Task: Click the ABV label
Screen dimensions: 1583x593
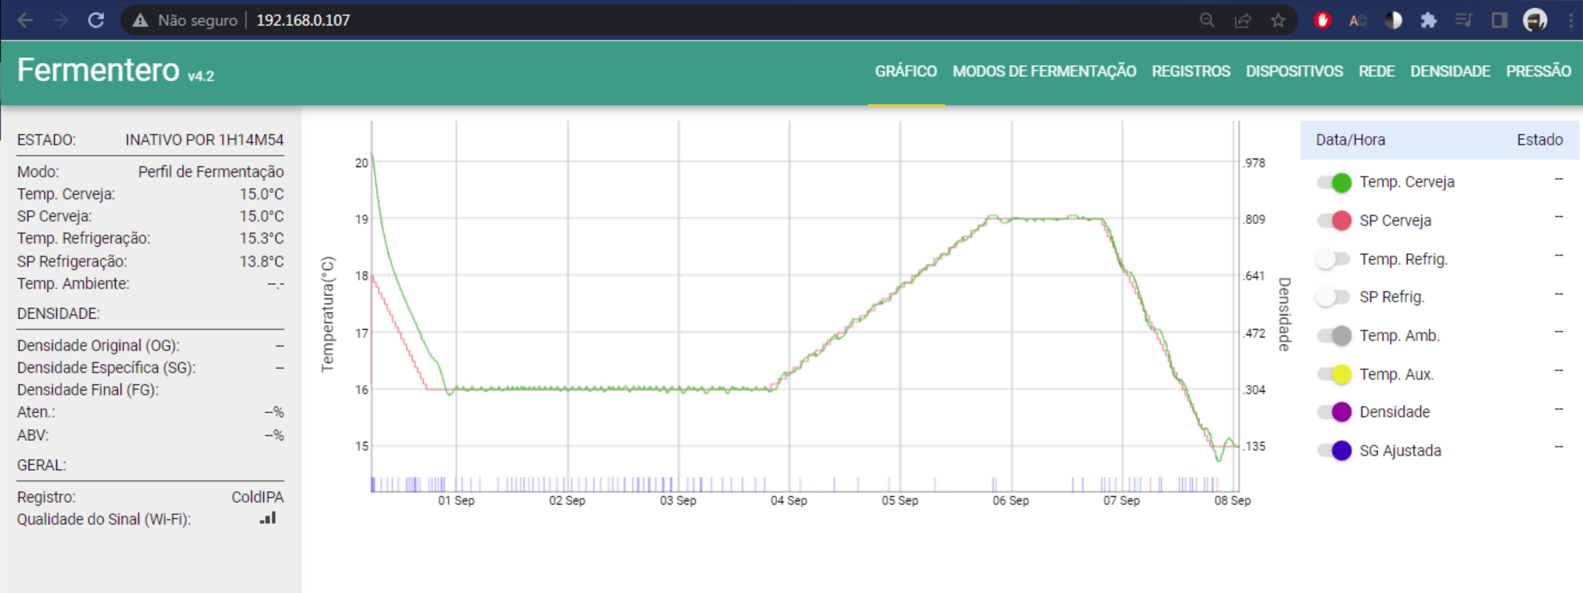Action: click(x=33, y=435)
